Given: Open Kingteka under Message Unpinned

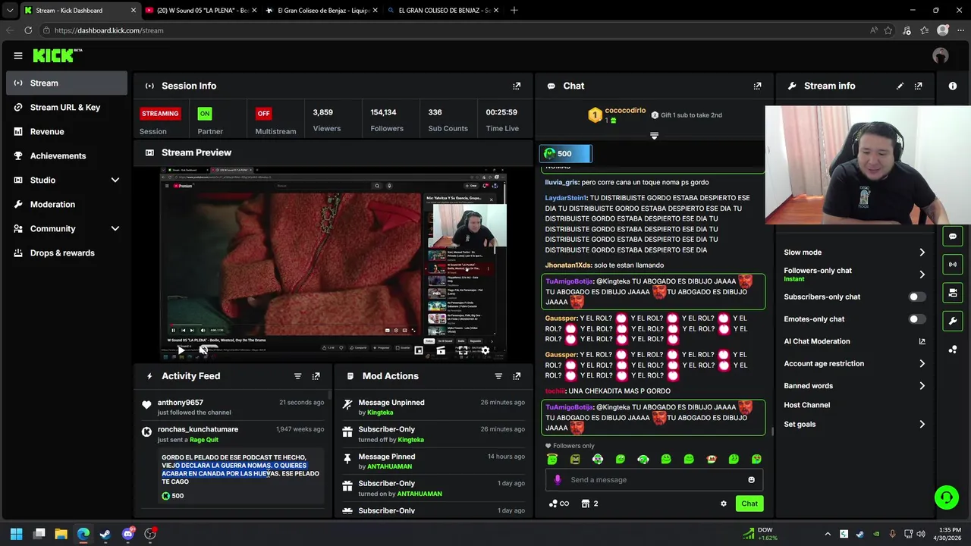Looking at the screenshot, I should (380, 413).
